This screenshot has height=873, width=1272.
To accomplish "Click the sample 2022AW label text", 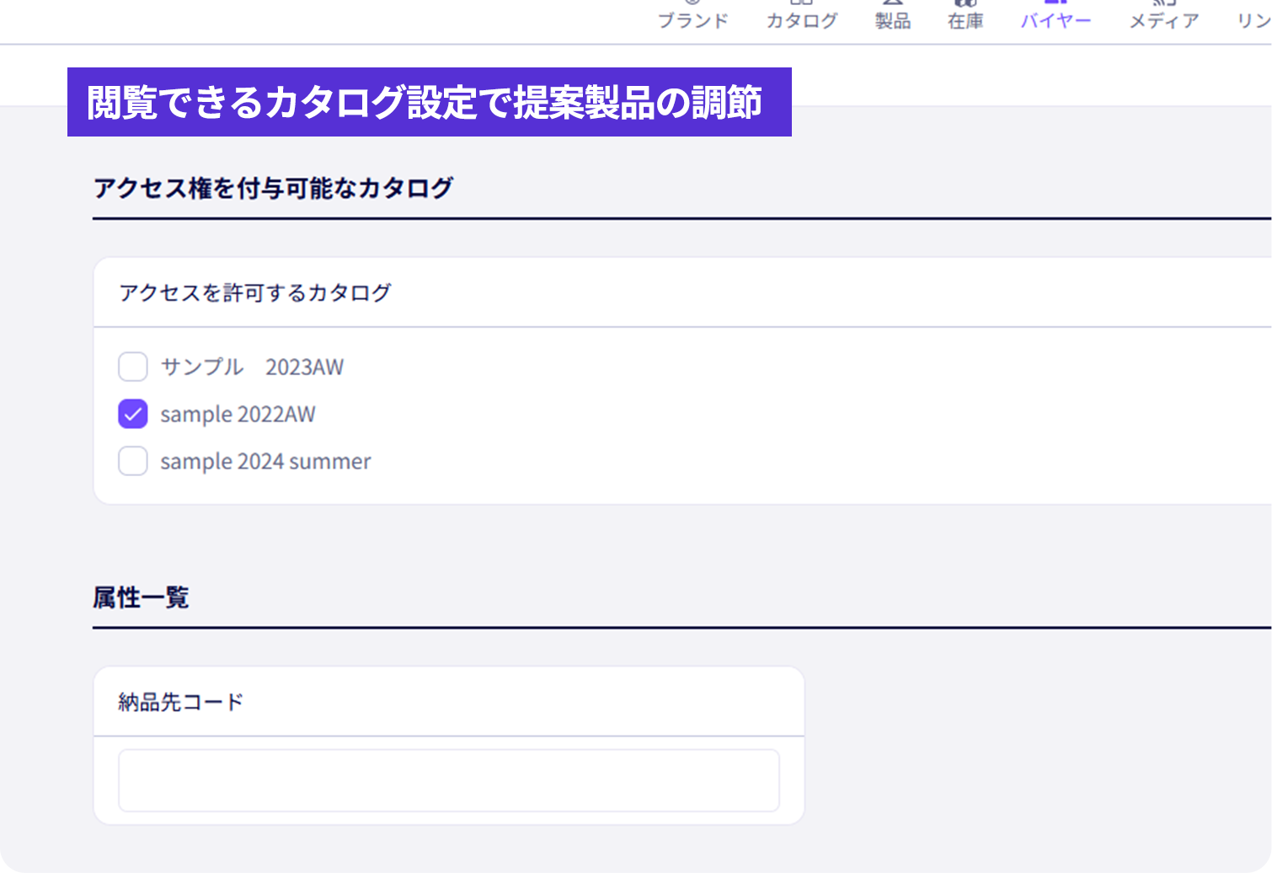I will tap(238, 414).
